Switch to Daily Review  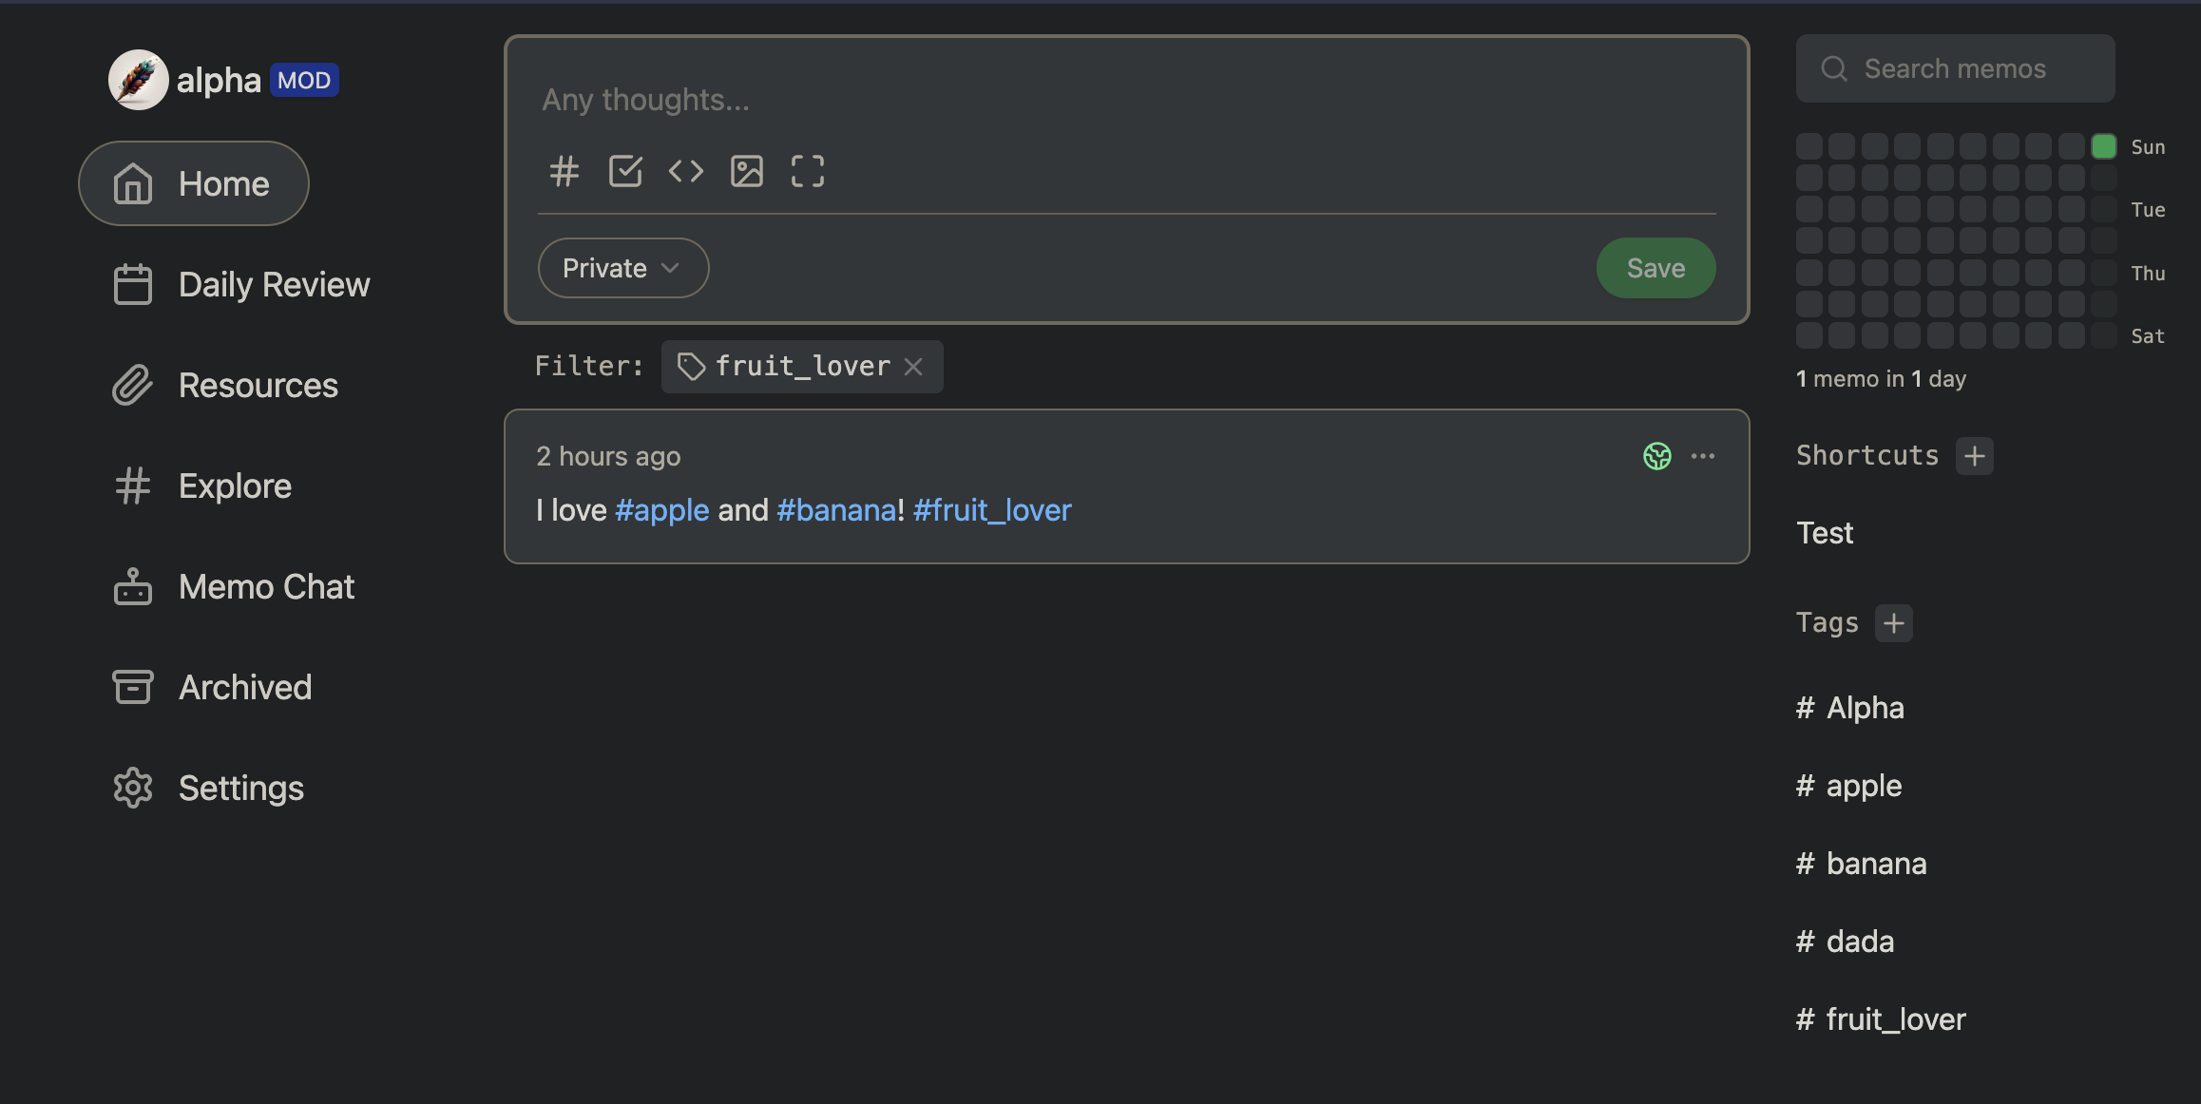coord(274,284)
